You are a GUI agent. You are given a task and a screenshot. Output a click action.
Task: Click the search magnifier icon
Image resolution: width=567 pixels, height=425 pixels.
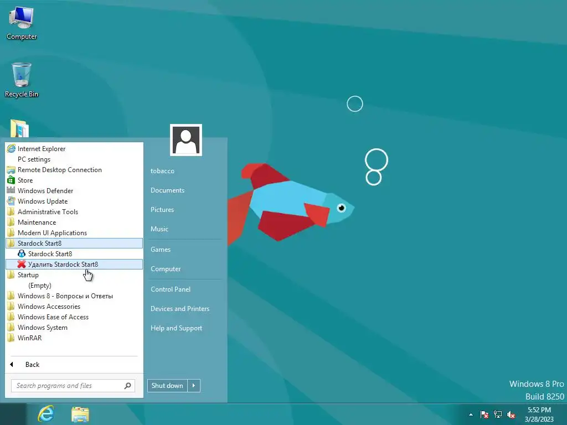(x=128, y=386)
